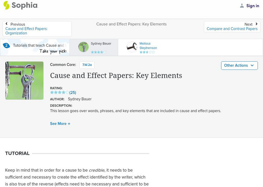Go to Compare and Contrast Papers
The width and height of the screenshot is (263, 187).
click(232, 29)
